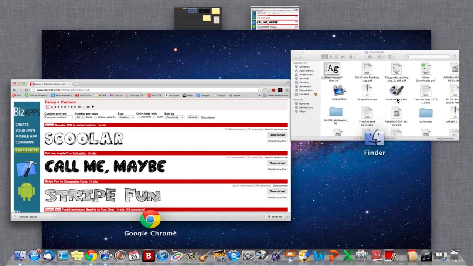Viewport: 473px width, 266px height.
Task: Click the Finder search field
Action: click(x=428, y=57)
